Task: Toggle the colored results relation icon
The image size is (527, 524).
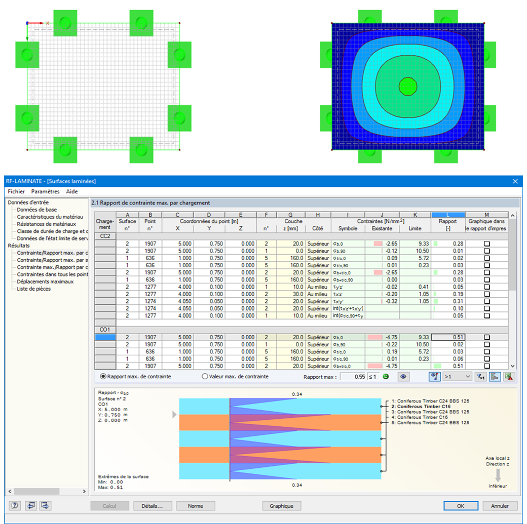Action: pos(435,377)
